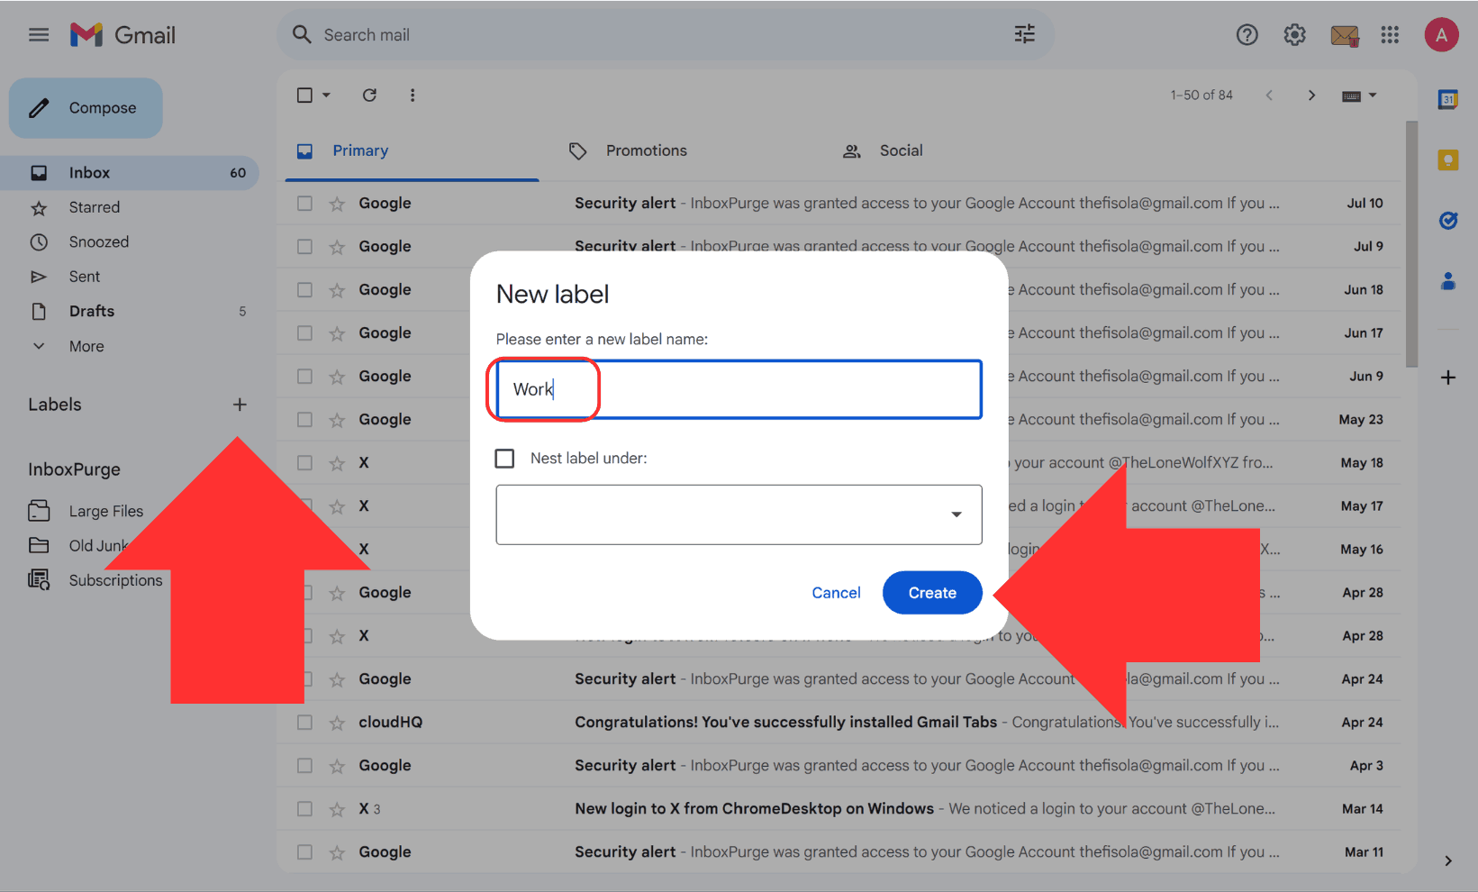The height and width of the screenshot is (892, 1478).
Task: Select the Jul 10 Google email checkbox
Action: click(304, 204)
